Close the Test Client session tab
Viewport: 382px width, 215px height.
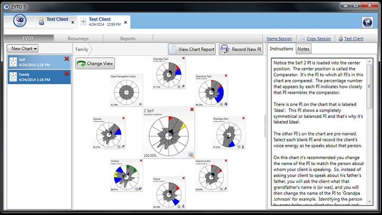pos(125,22)
